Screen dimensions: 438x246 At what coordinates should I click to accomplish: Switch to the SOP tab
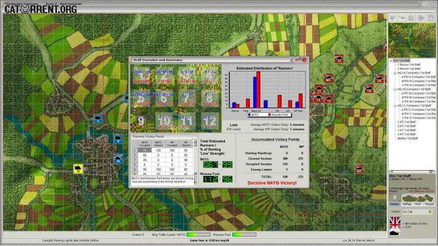[418, 204]
